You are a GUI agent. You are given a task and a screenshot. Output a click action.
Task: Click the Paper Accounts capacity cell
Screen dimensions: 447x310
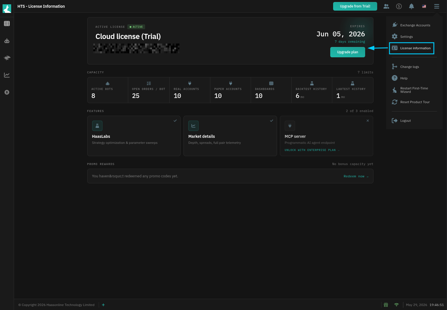(231, 90)
